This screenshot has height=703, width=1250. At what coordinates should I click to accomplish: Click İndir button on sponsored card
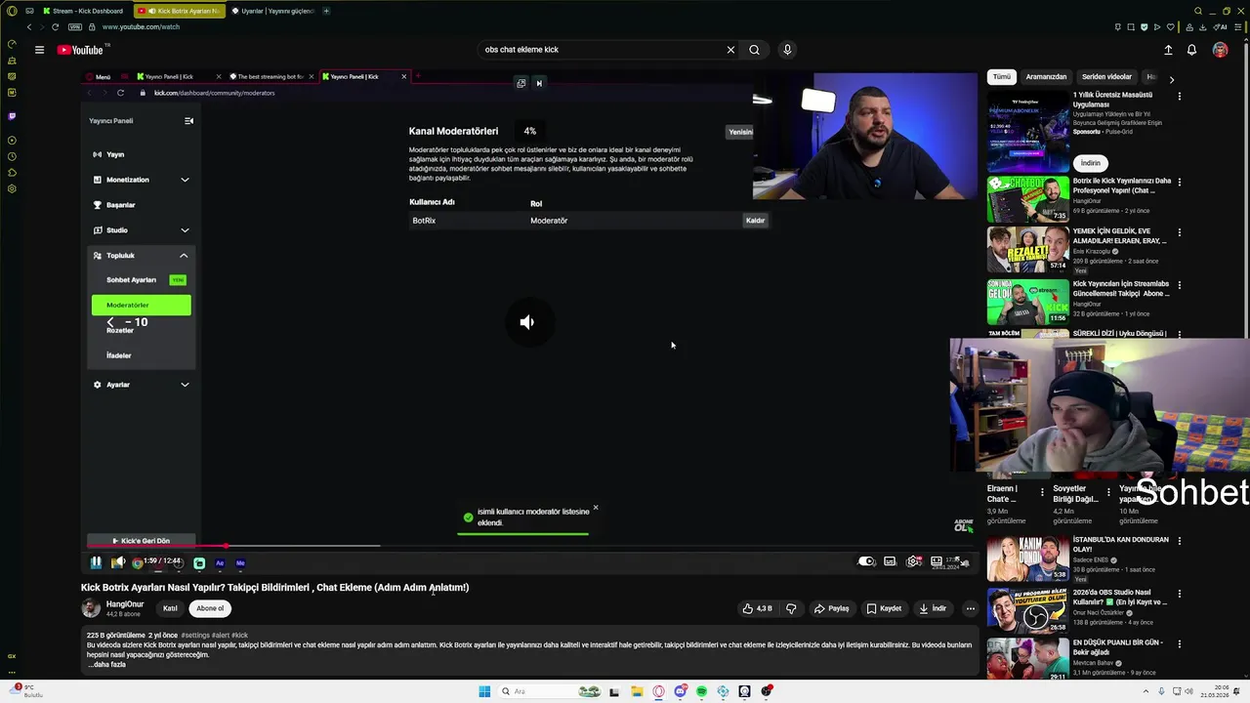[x=1090, y=163]
